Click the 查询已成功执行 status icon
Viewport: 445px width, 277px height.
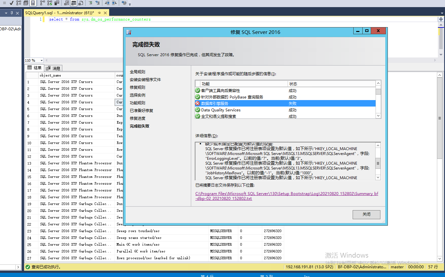pyautogui.click(x=28, y=267)
